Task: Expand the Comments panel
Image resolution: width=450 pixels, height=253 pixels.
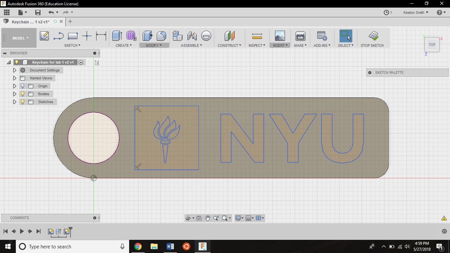Action: click(x=95, y=218)
